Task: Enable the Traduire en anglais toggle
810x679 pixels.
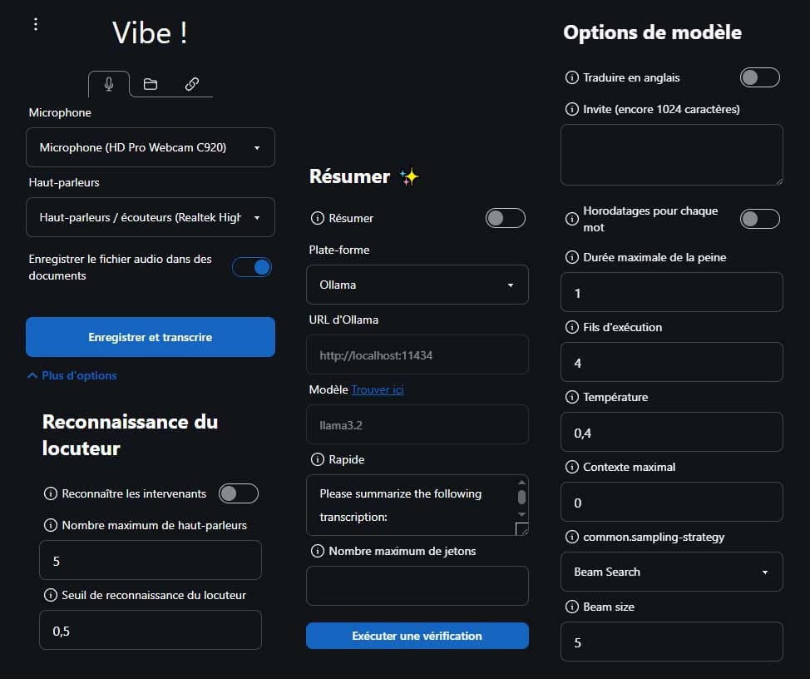Action: point(759,77)
